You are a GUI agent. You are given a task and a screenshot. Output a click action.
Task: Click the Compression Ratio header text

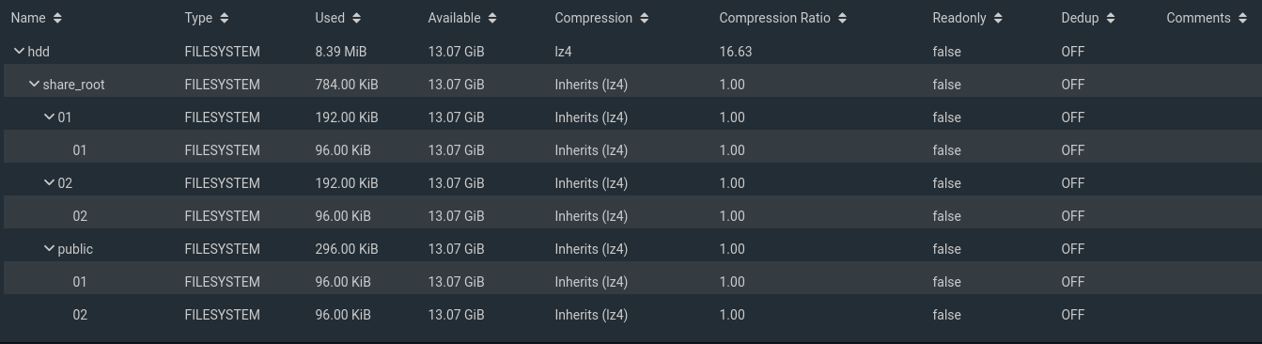(x=774, y=18)
